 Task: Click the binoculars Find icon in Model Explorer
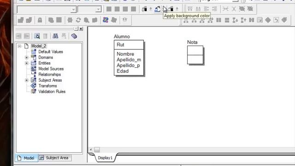(55, 36)
